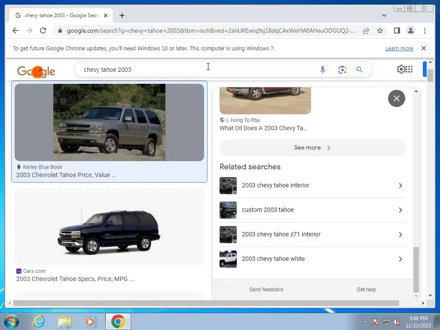Viewport: 440px width, 330px height.
Task: Click the page horizontal scrollbar
Action: [x=206, y=303]
